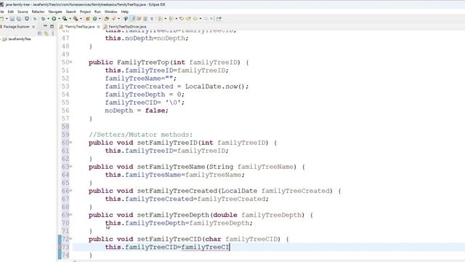Image resolution: width=465 pixels, height=262 pixels.
Task: Collapse the setFamilyTreeCID fold at line 72
Action: (71, 239)
